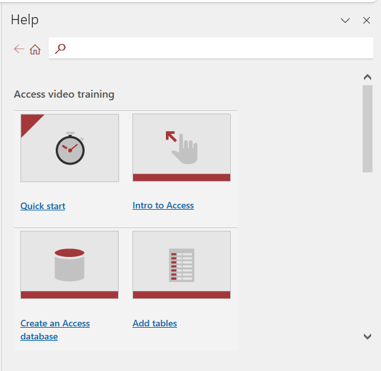Open the Quick start stopwatch thumbnail
Image resolution: width=381 pixels, height=371 pixels.
[70, 148]
